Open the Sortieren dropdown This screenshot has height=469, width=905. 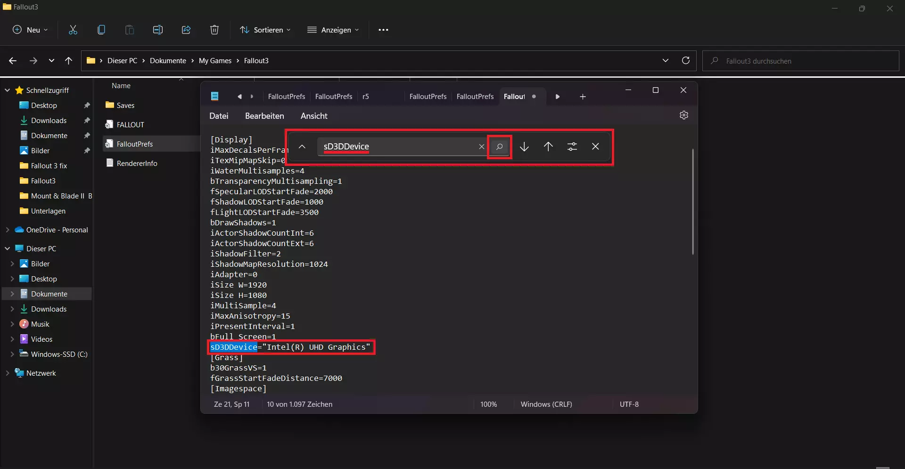[x=265, y=30]
